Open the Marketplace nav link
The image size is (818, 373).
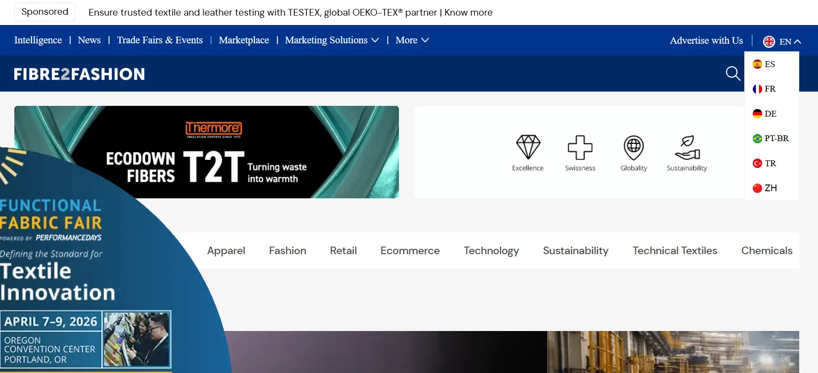pos(244,40)
